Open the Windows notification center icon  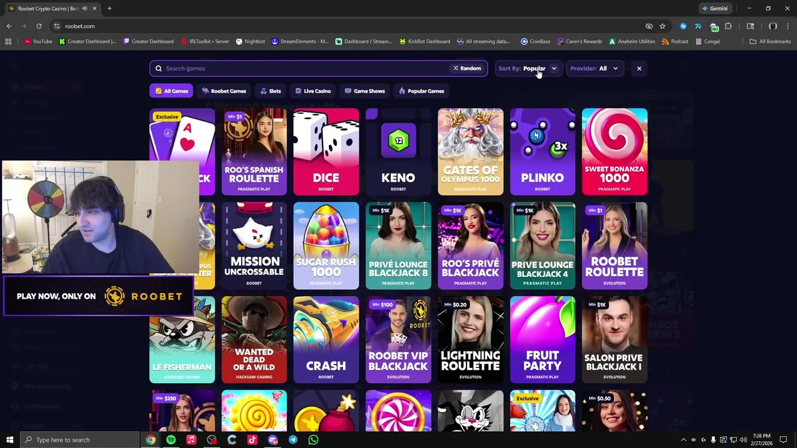click(x=783, y=440)
